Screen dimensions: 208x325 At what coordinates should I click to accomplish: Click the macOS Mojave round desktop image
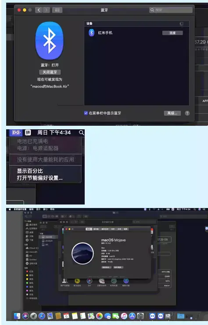click(x=82, y=253)
